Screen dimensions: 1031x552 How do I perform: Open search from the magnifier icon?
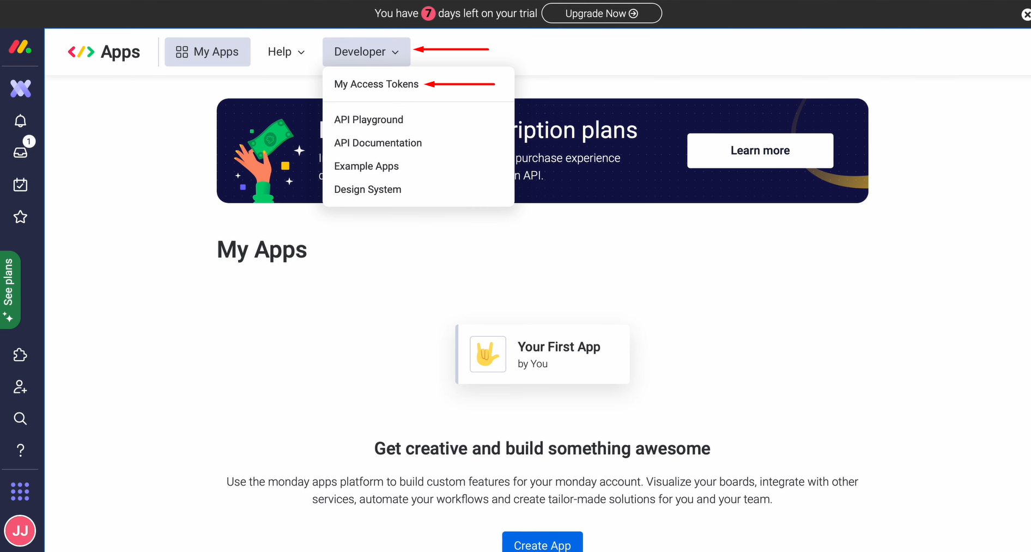[20, 418]
